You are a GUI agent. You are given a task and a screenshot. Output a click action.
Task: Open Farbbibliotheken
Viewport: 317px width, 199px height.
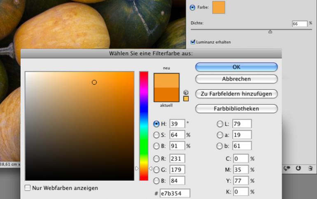tap(236, 109)
